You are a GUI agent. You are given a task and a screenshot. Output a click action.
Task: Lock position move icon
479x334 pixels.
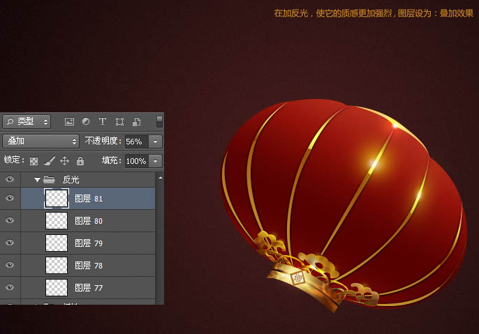point(64,161)
